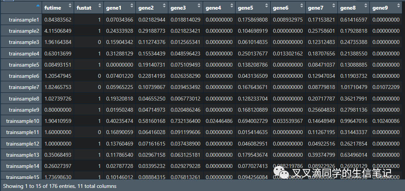Image resolution: width=405 pixels, height=191 pixels.
Task: Click gene8 value 1.01710479
Action: pyautogui.click(x=354, y=87)
